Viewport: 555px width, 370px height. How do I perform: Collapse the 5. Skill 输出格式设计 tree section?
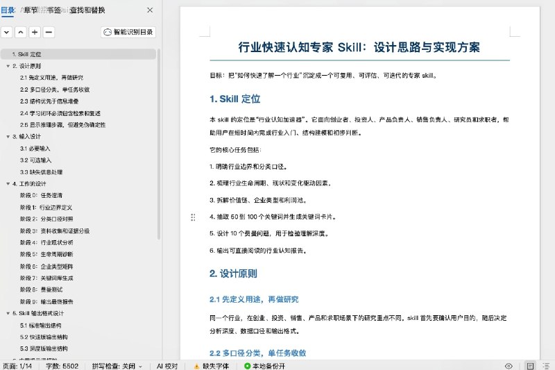click(8, 313)
